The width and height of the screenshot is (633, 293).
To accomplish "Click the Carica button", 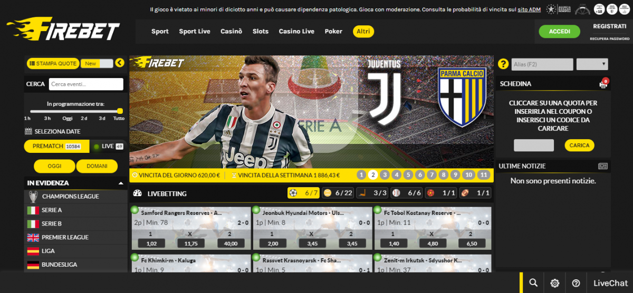I will pyautogui.click(x=579, y=145).
